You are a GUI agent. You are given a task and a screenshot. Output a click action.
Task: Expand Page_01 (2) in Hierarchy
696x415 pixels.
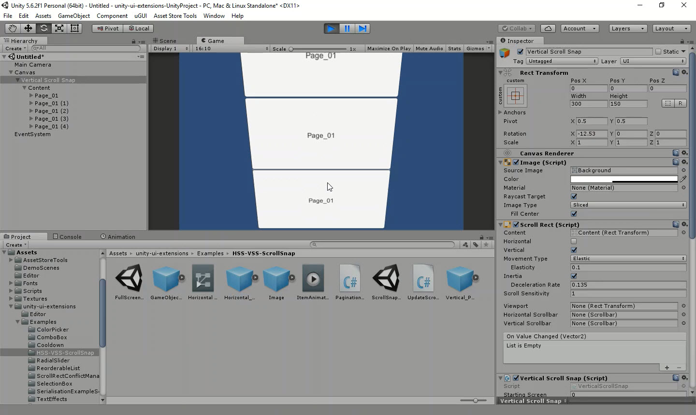coord(31,111)
